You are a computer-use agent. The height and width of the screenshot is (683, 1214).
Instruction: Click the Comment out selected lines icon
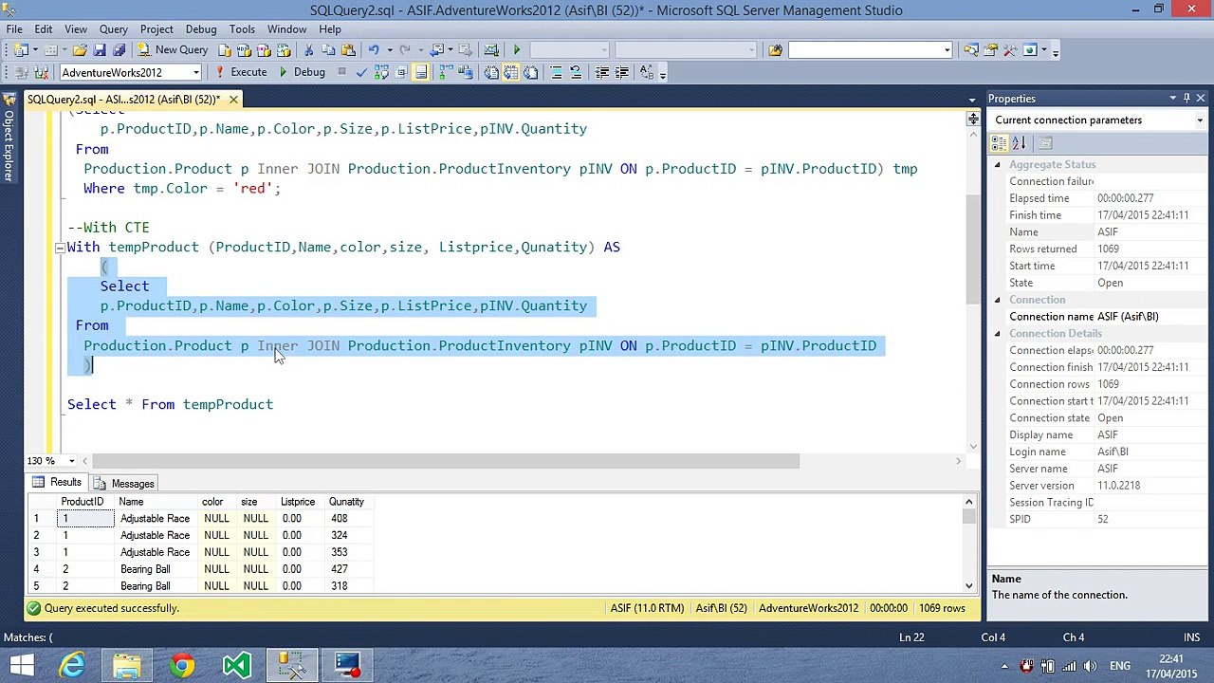click(556, 72)
